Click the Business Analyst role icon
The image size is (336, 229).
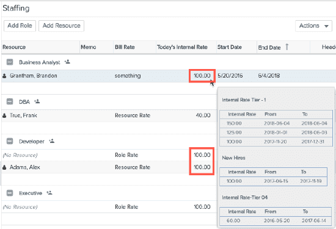[10, 62]
